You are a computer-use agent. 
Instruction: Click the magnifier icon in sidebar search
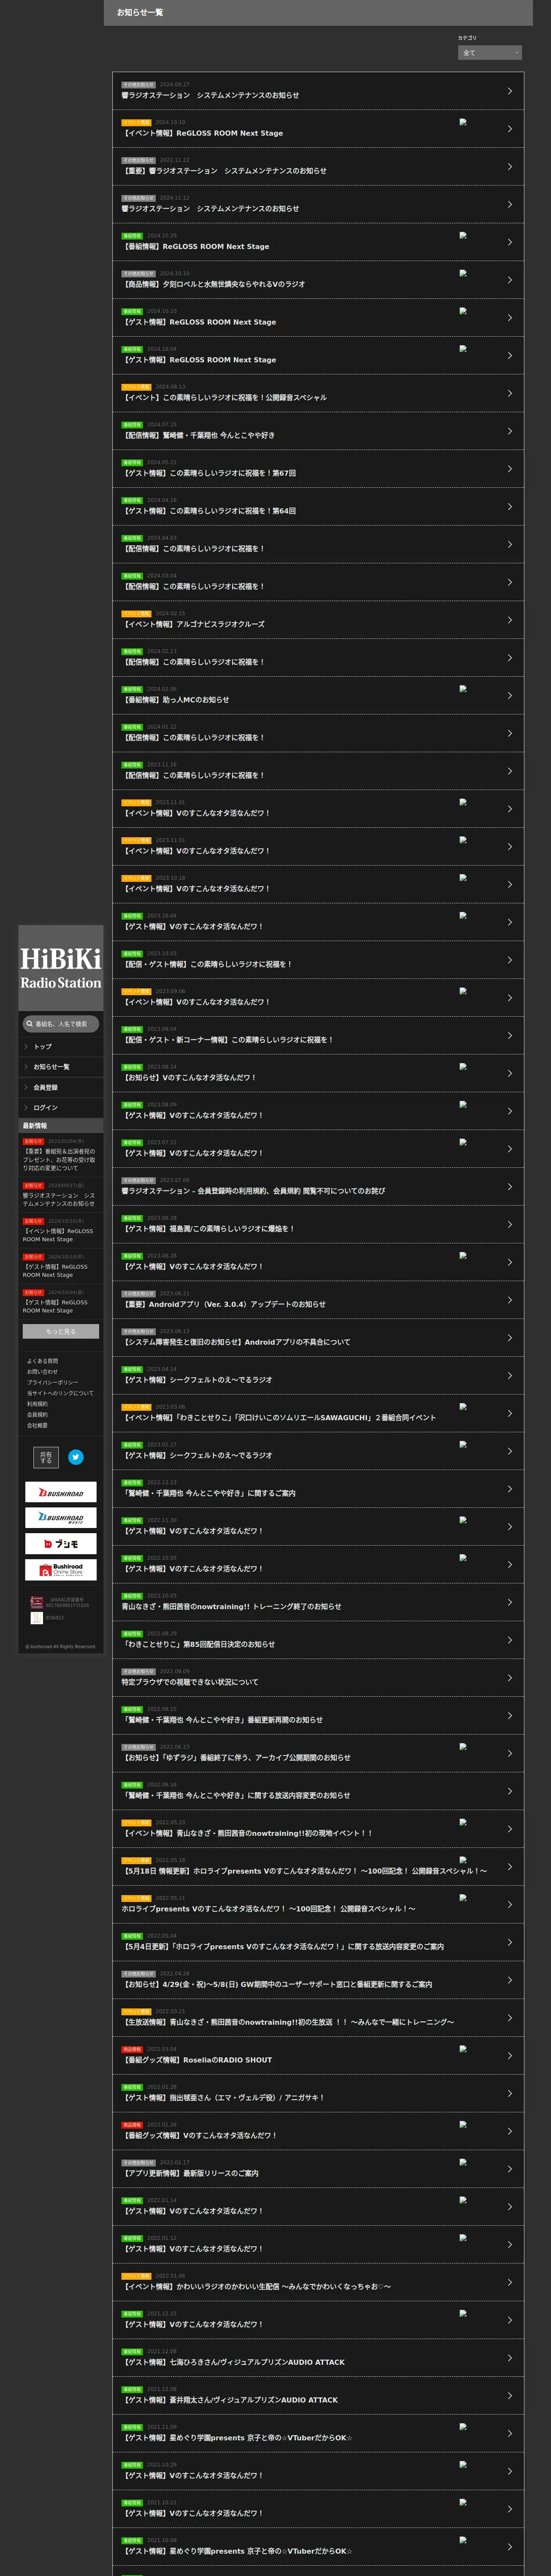tap(30, 1024)
